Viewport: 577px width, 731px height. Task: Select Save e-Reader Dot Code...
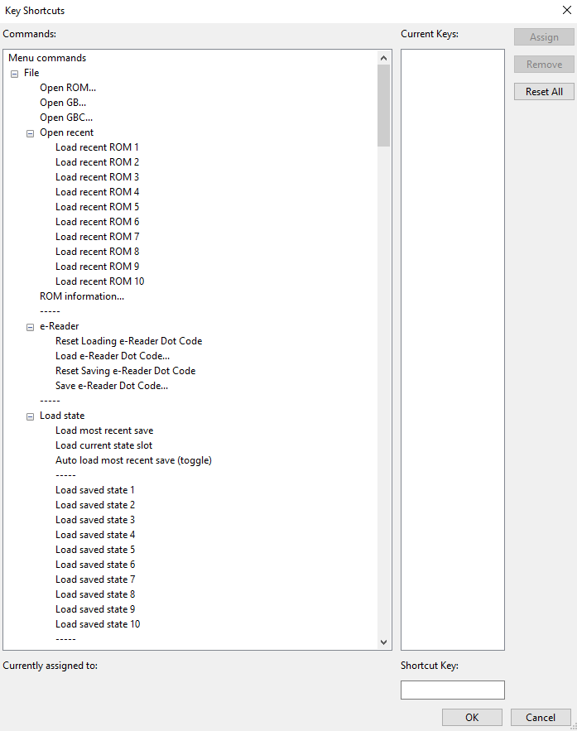pos(112,386)
